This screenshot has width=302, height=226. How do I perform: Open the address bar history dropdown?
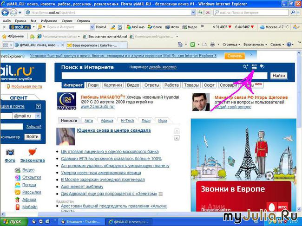tap(193, 13)
